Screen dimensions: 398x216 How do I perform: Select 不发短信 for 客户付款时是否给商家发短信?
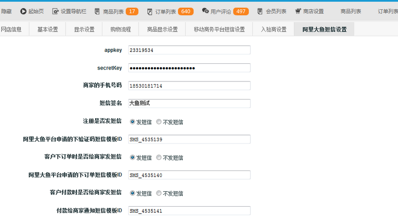pyautogui.click(x=159, y=193)
